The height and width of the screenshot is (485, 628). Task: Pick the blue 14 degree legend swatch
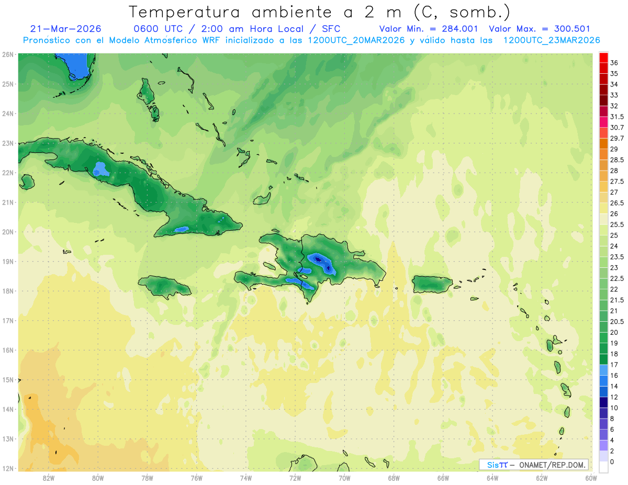pos(603,381)
